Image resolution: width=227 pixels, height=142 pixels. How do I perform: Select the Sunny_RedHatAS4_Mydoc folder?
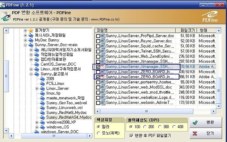pyautogui.click(x=69, y=117)
